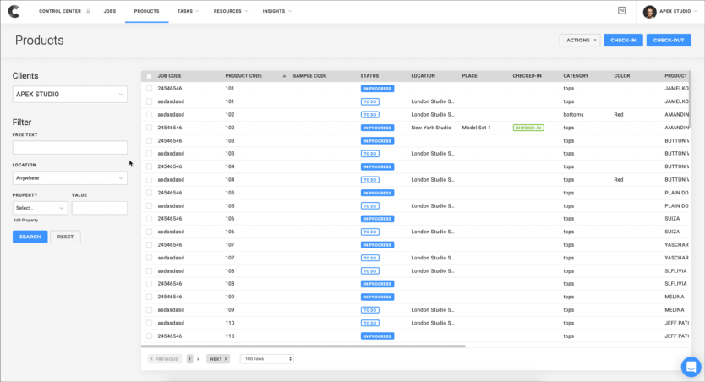Screen dimensions: 705x382
Task: Click the Add Property link
Action: [25, 220]
